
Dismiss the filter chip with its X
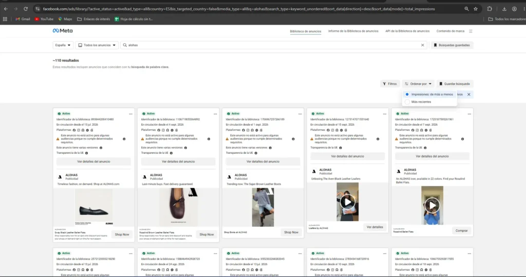click(x=468, y=94)
